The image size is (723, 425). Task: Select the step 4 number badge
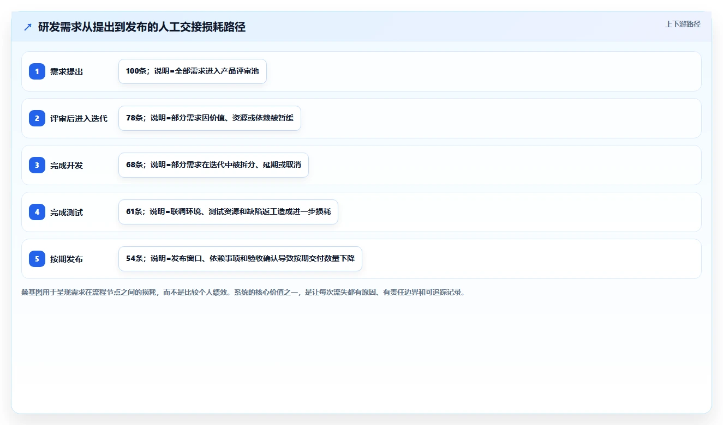click(37, 212)
